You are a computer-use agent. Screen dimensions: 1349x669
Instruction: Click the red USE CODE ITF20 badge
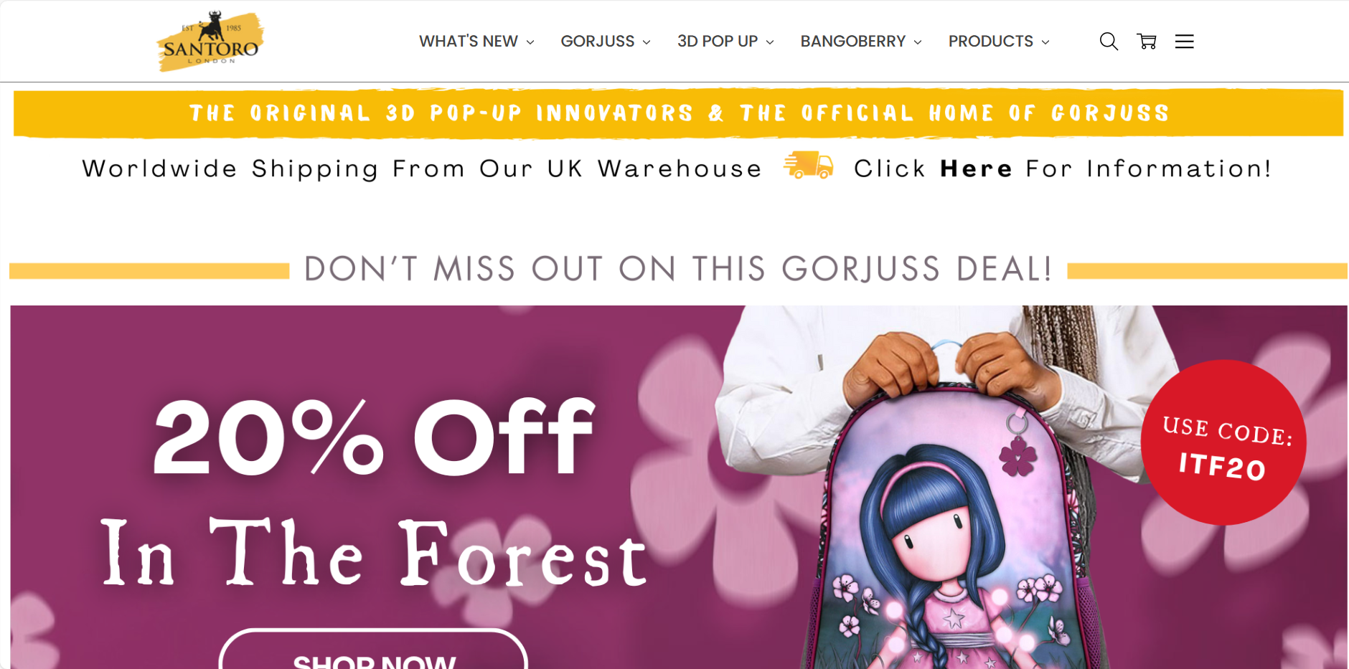click(x=1224, y=442)
